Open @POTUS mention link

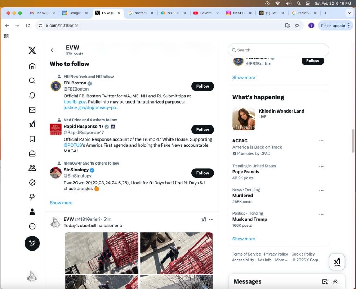coord(73,145)
